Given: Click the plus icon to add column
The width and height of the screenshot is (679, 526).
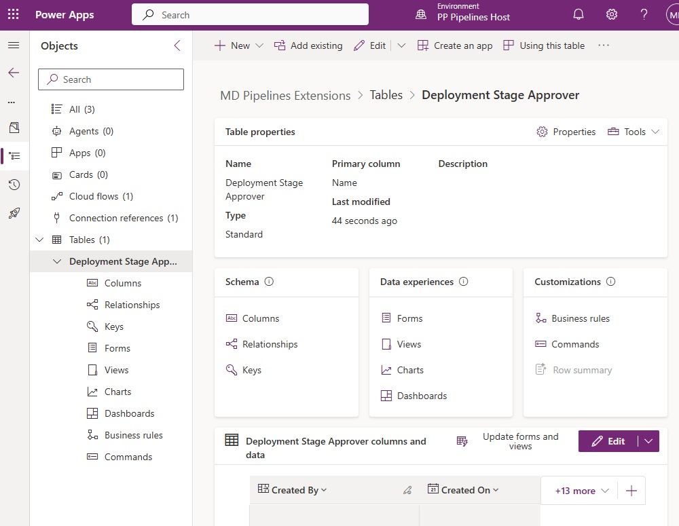Looking at the screenshot, I should [x=631, y=491].
